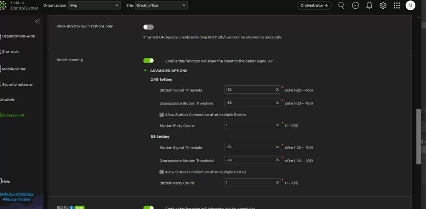This screenshot has width=426, height=209.
Task: Disable the Smart steering toggle
Action: (x=149, y=61)
